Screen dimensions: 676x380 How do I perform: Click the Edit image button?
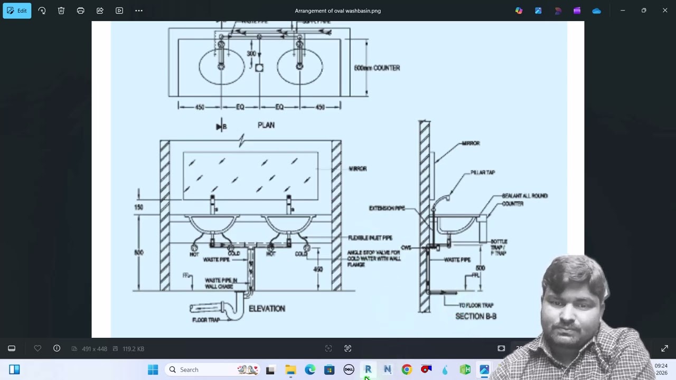coord(17,11)
